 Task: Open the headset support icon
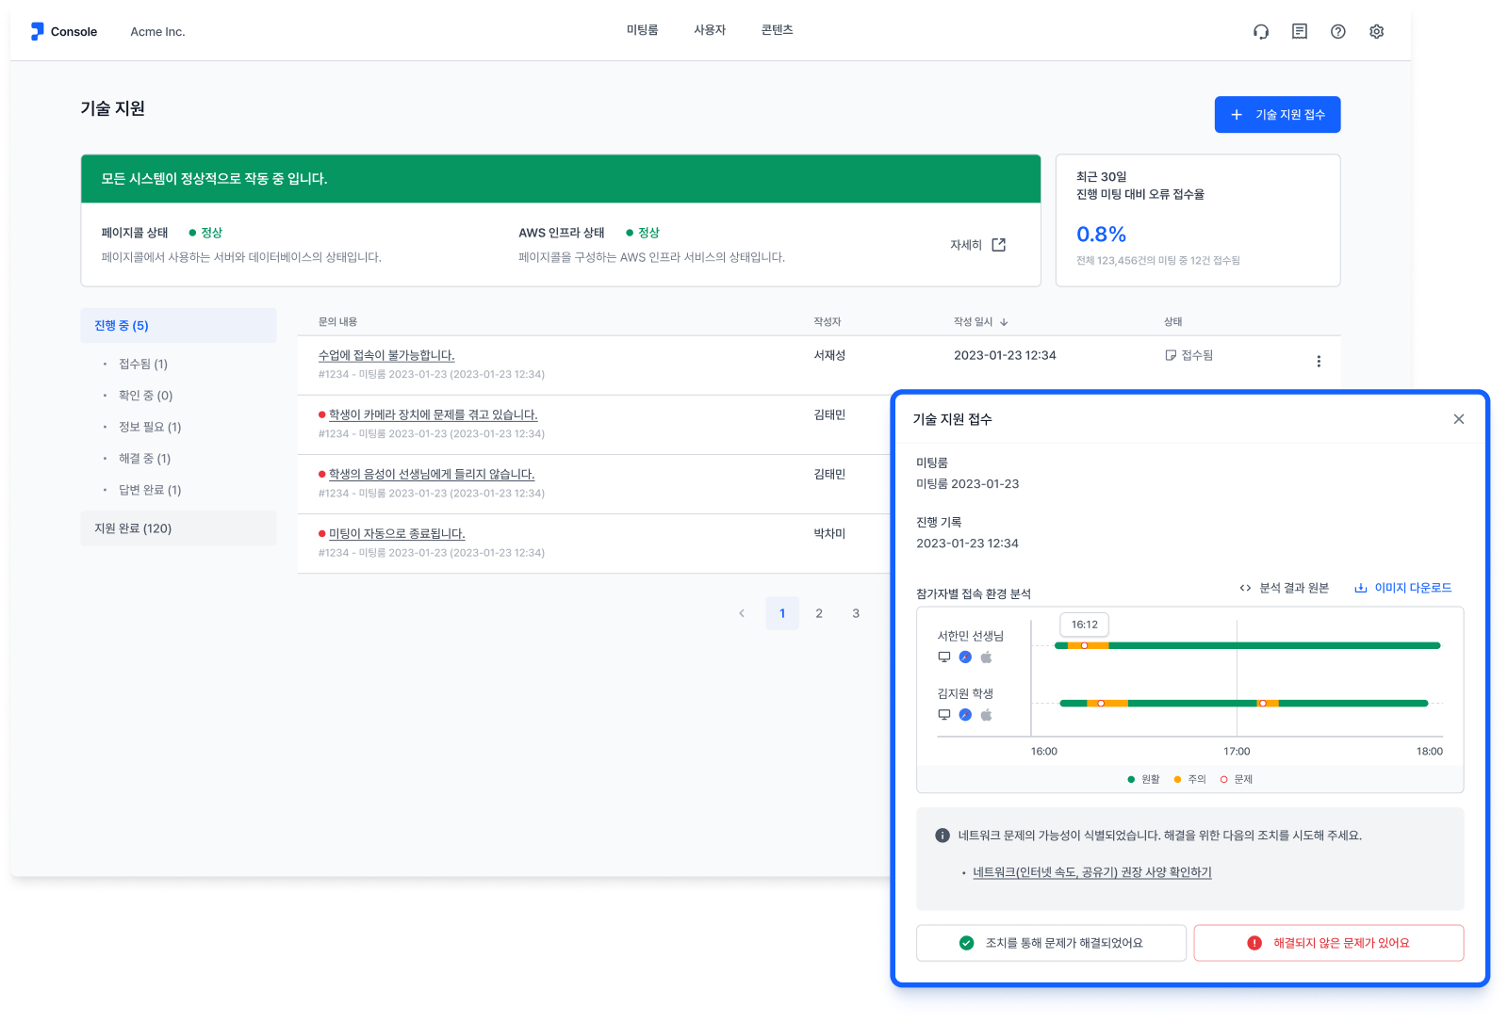1261,32
